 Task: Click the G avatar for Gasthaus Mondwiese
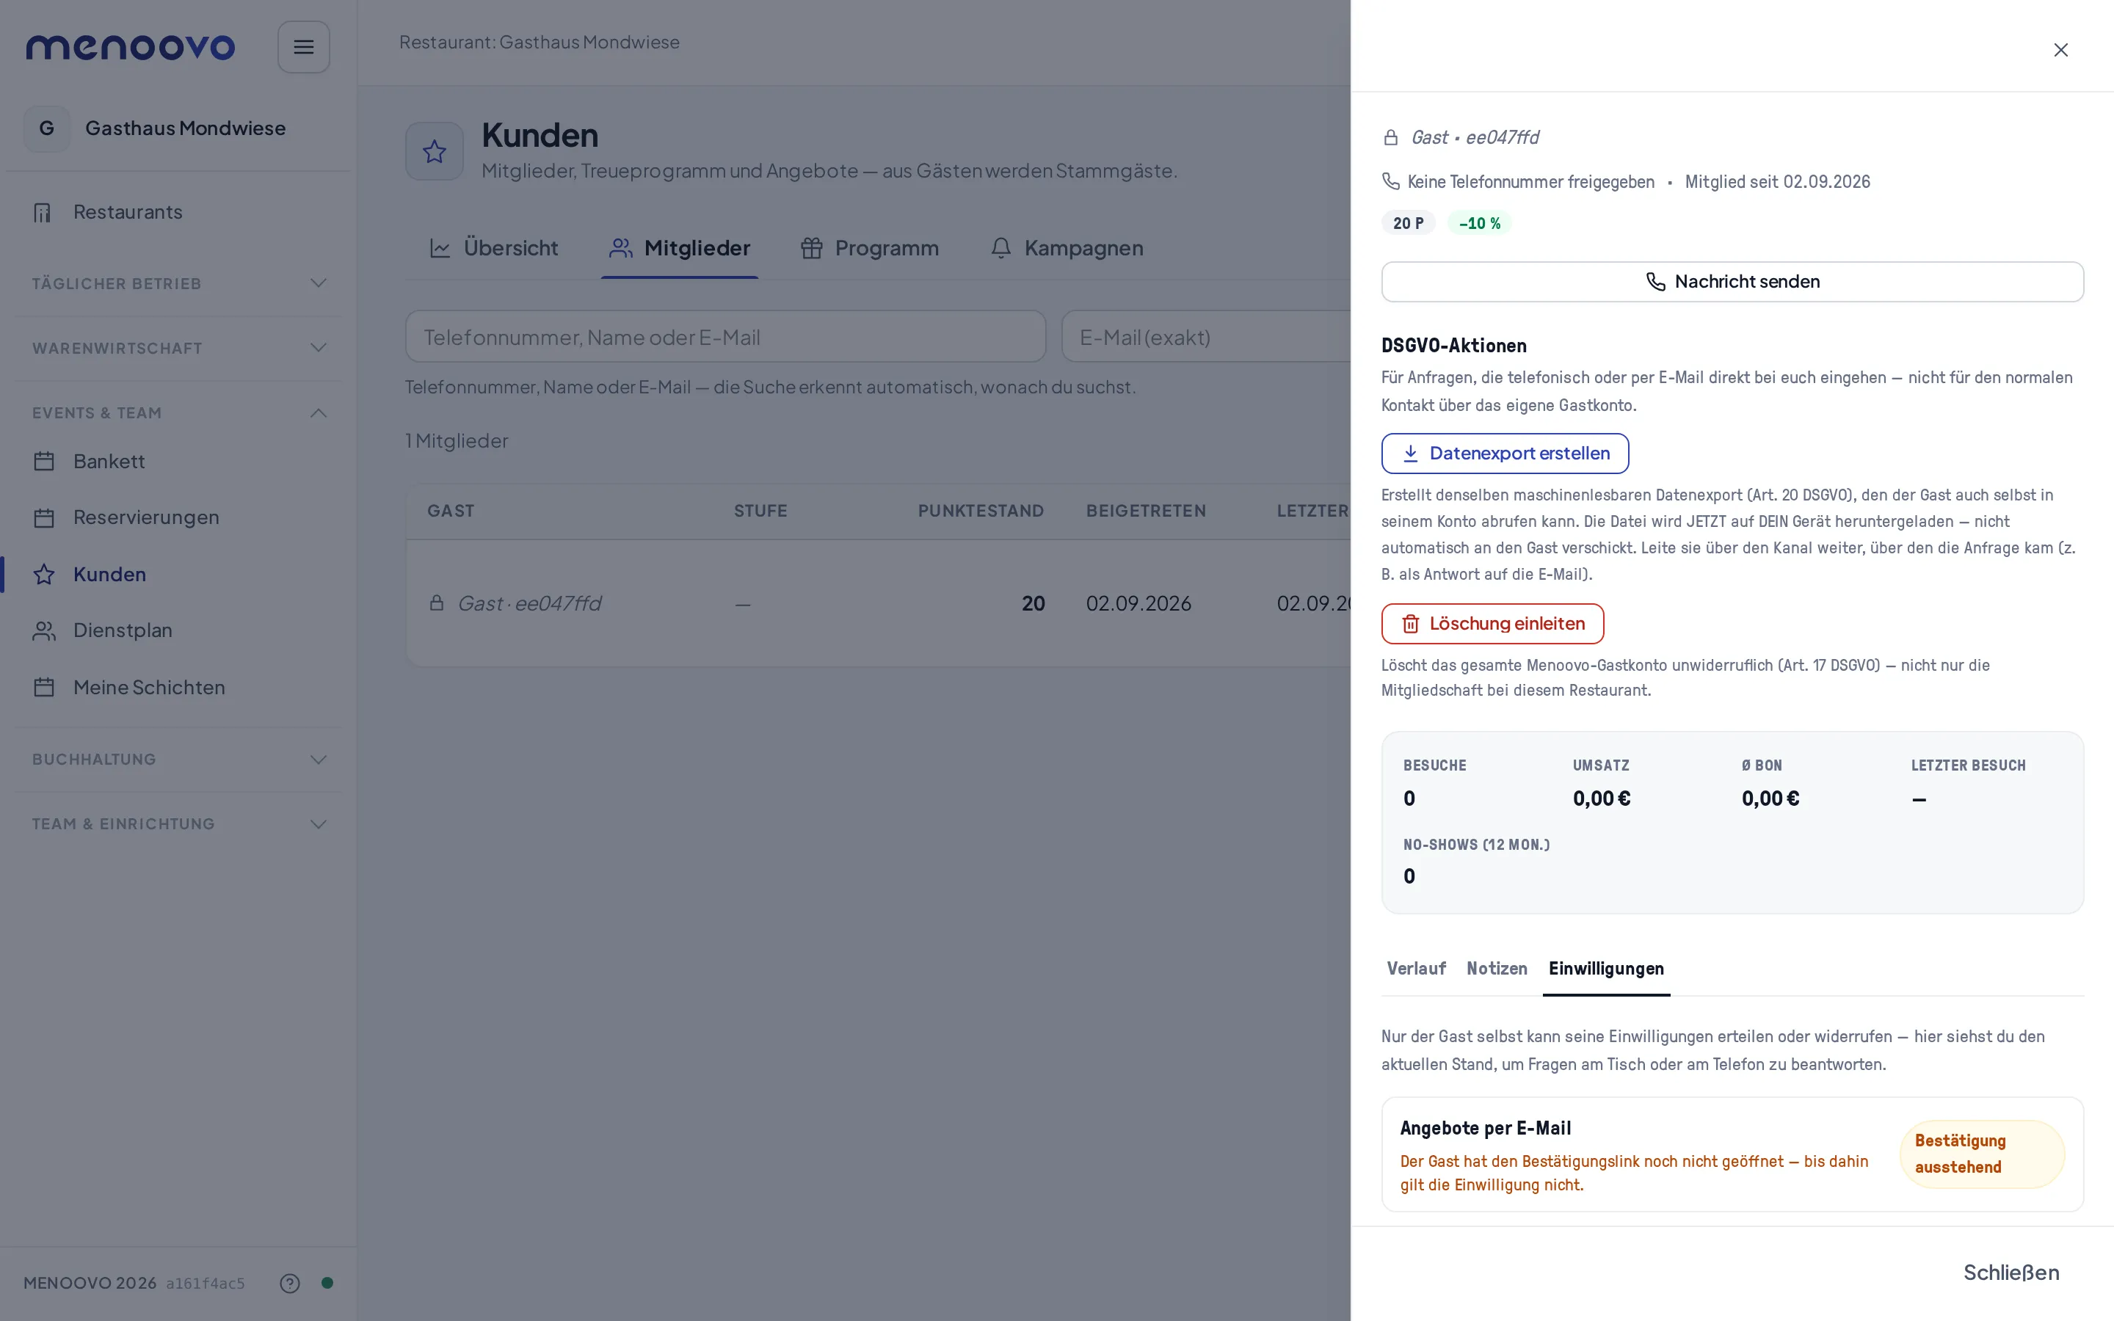tap(47, 128)
